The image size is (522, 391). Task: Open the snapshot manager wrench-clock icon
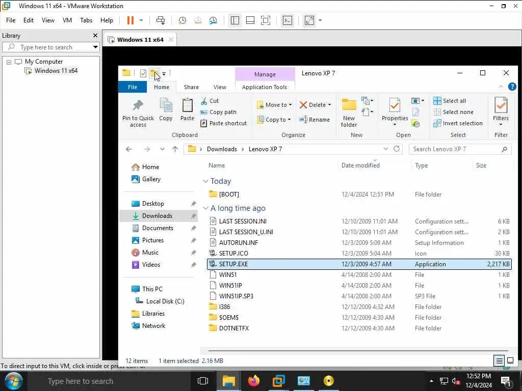(213, 20)
